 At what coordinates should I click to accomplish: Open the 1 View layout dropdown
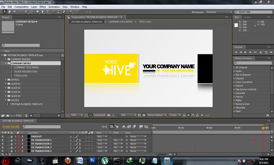(x=175, y=115)
